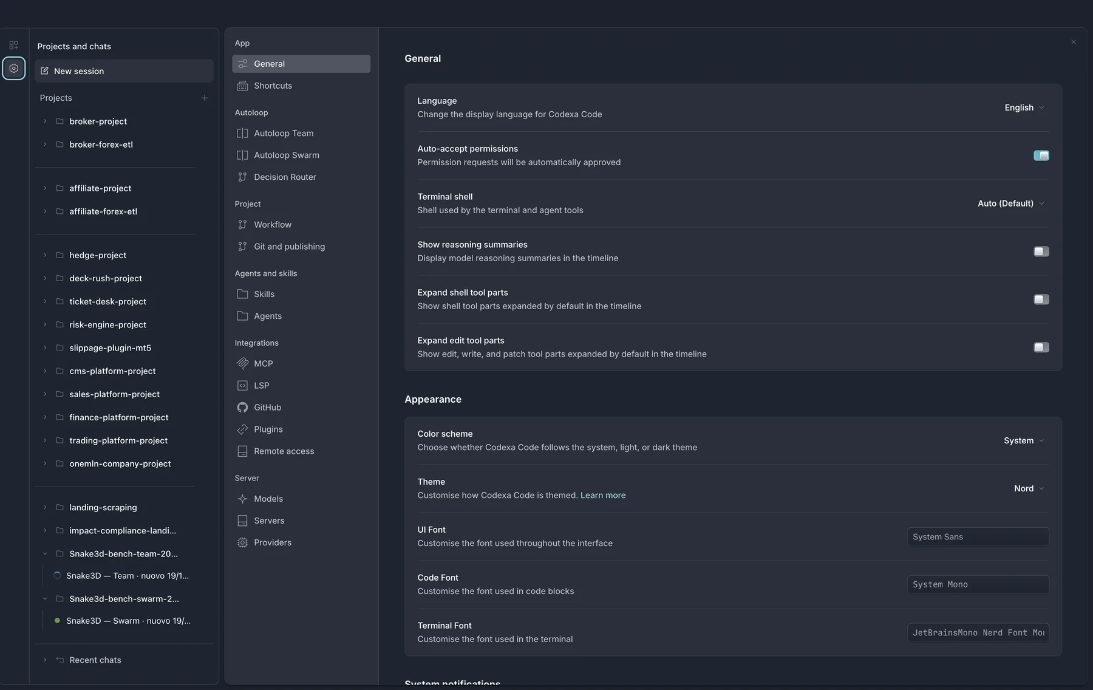Screen dimensions: 1093x690
Task: Toggle Expand shell tool parts
Action: [x=1041, y=299]
